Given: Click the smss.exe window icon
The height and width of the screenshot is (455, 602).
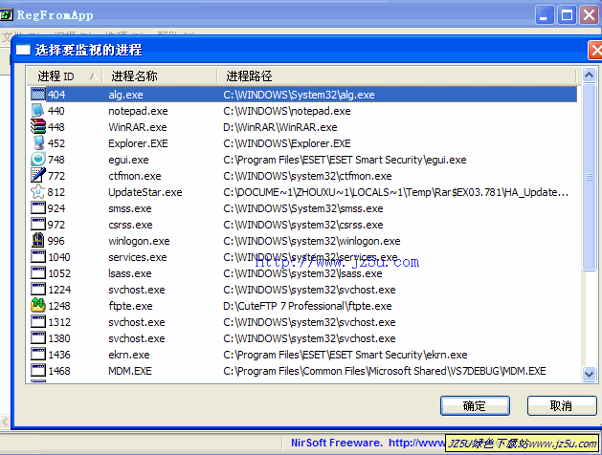Looking at the screenshot, I should 38,208.
